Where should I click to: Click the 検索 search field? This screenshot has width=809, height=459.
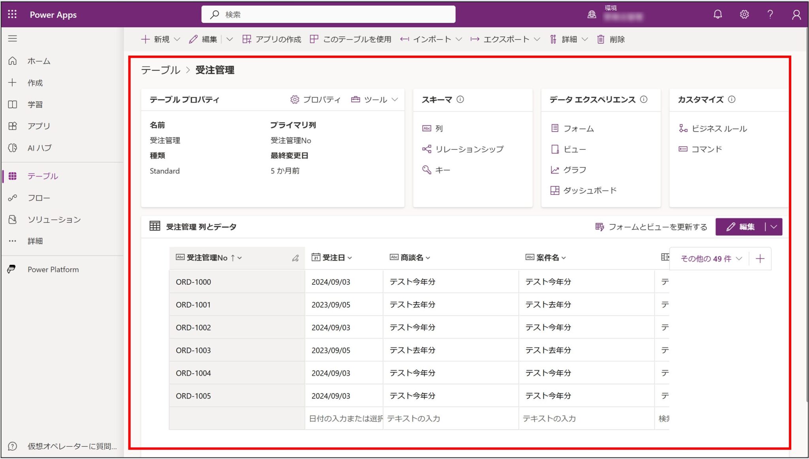tap(328, 14)
